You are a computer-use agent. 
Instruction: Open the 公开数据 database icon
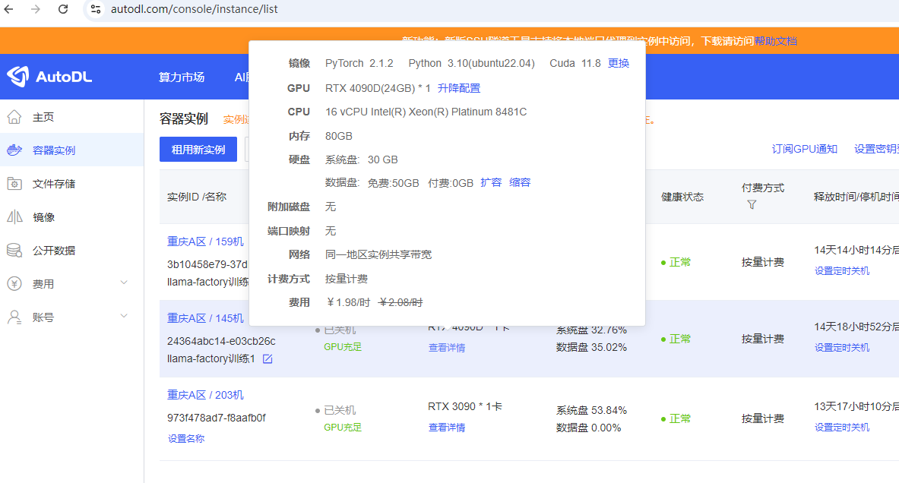click(x=14, y=251)
